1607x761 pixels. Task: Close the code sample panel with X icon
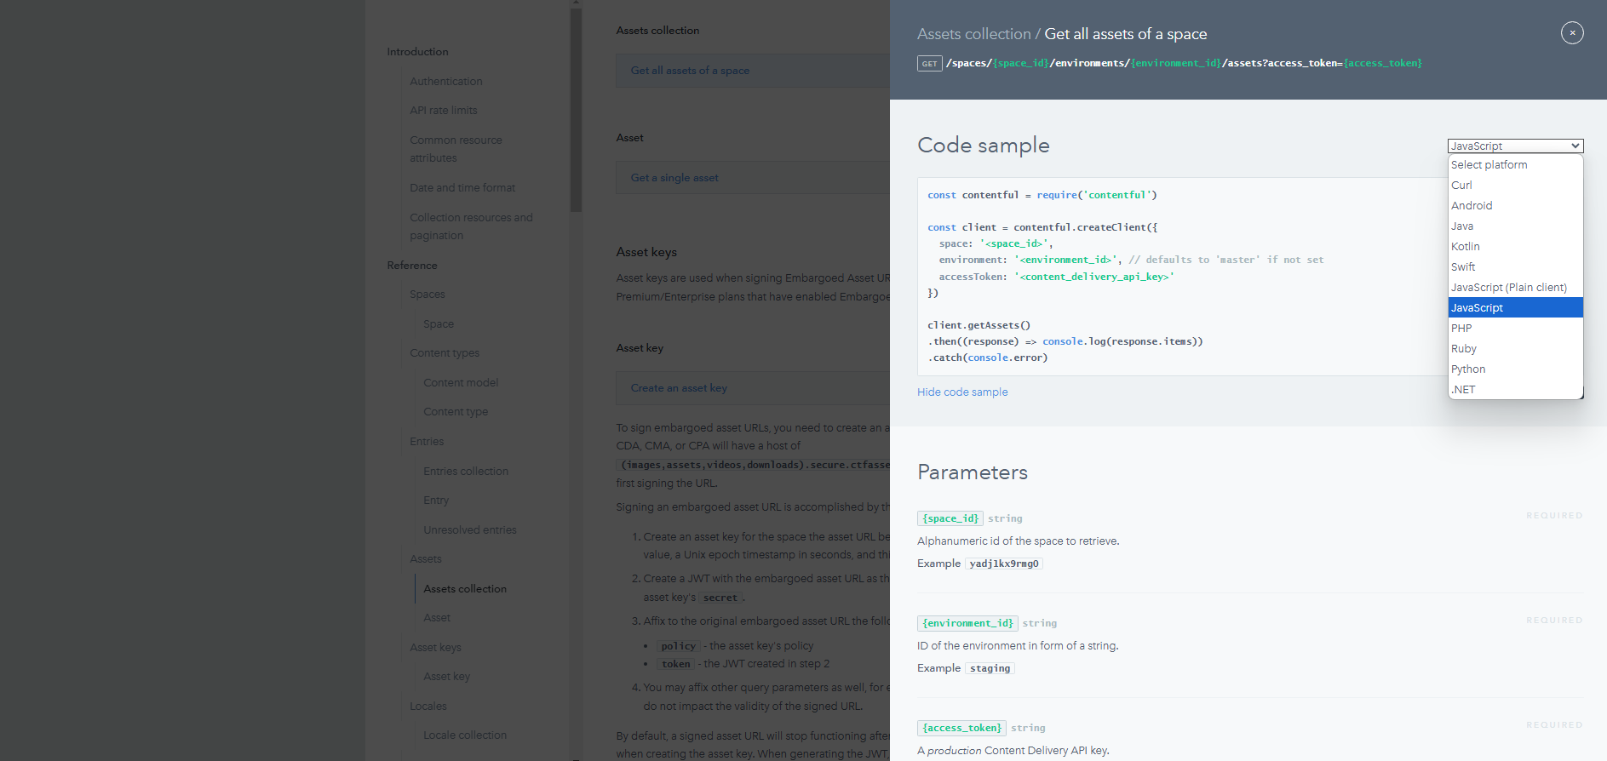coord(1572,32)
